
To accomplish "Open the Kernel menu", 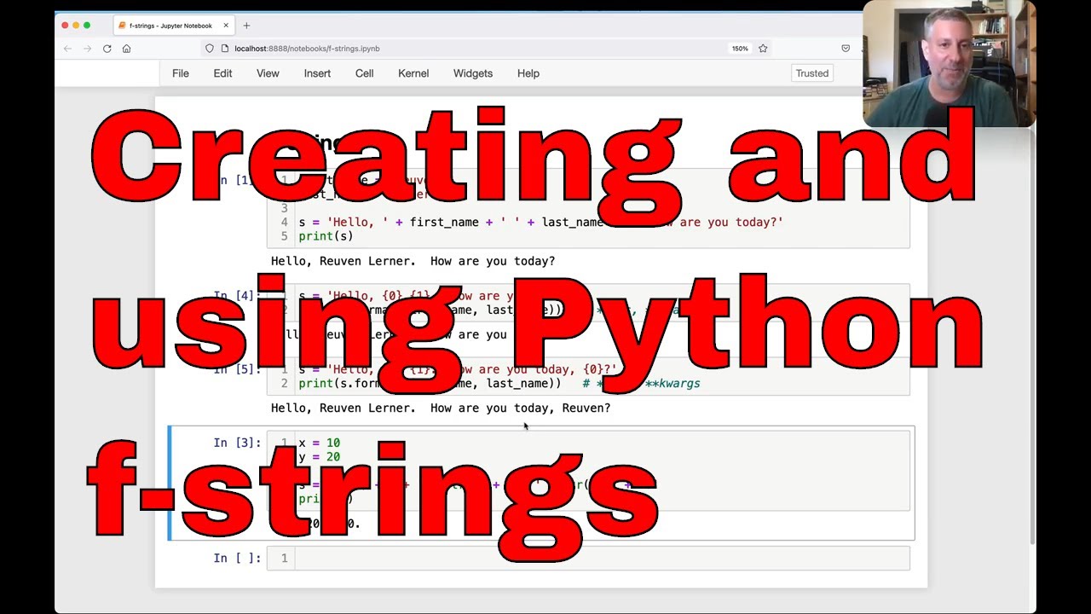I will (x=413, y=73).
